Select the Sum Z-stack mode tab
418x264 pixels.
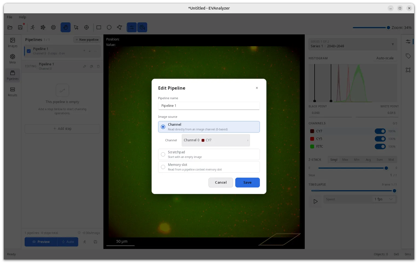[x=380, y=160]
